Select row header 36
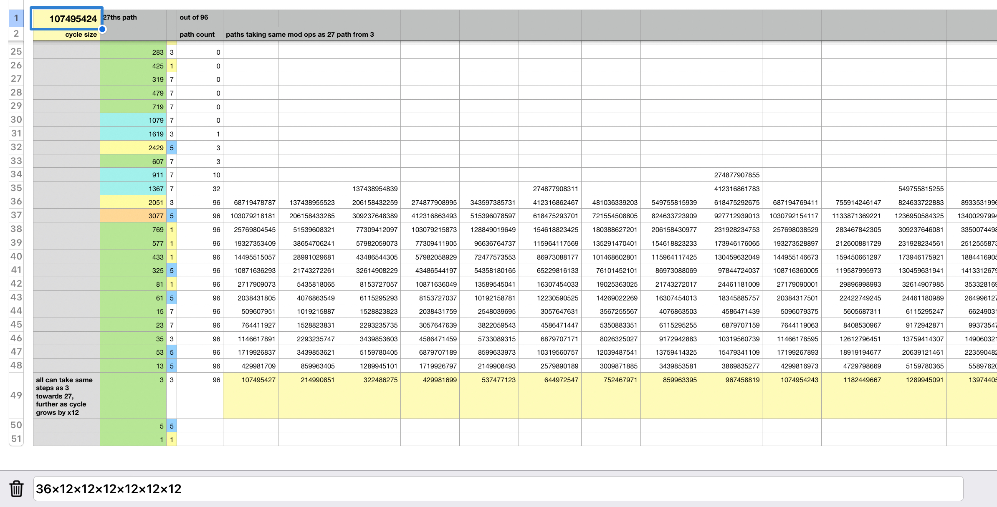997x507 pixels. coord(16,202)
